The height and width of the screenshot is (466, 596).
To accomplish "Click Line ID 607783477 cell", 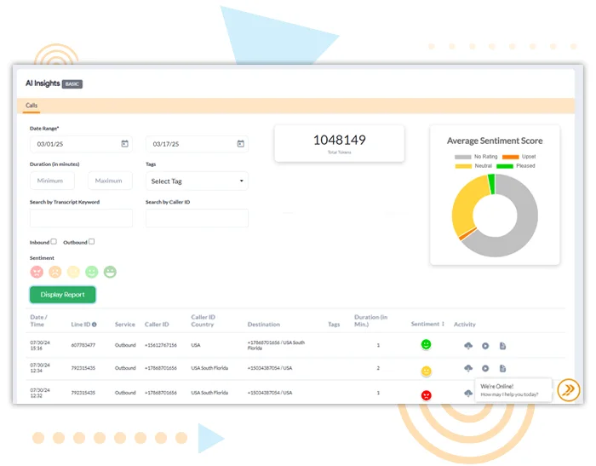I will pyautogui.click(x=83, y=345).
